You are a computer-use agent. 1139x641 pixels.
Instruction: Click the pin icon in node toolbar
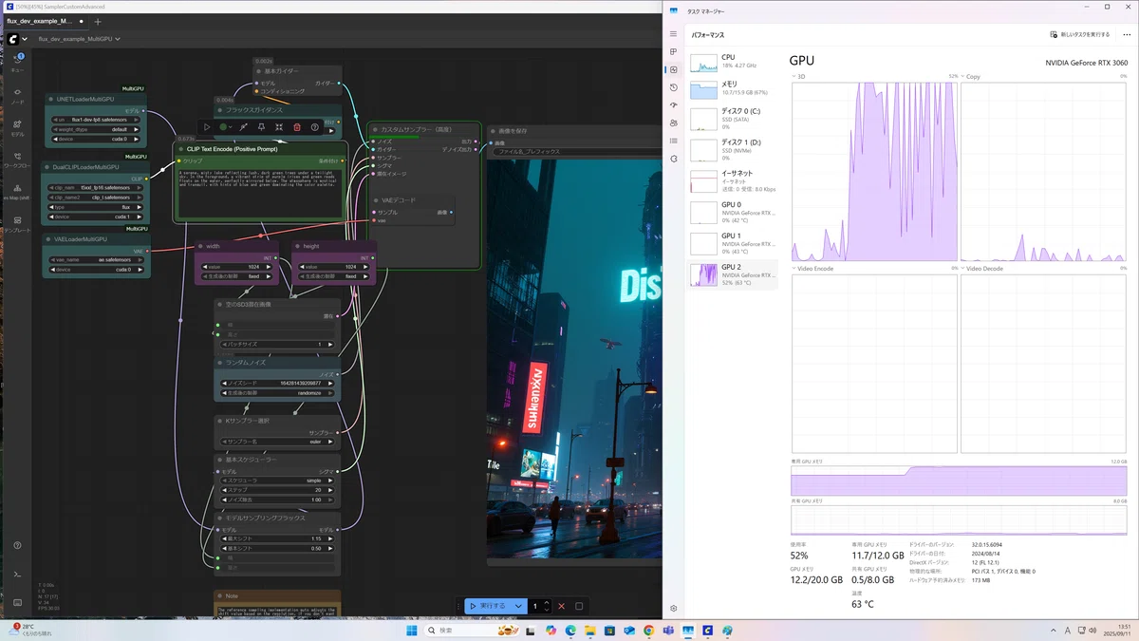(x=261, y=126)
